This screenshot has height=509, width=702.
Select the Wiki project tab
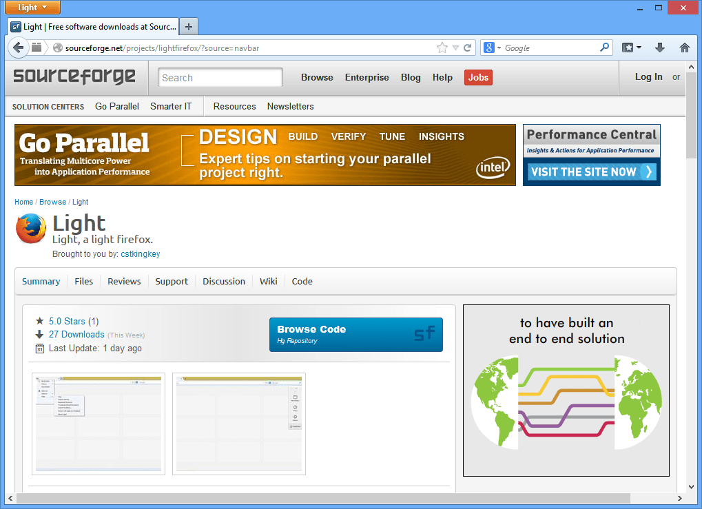(x=268, y=281)
